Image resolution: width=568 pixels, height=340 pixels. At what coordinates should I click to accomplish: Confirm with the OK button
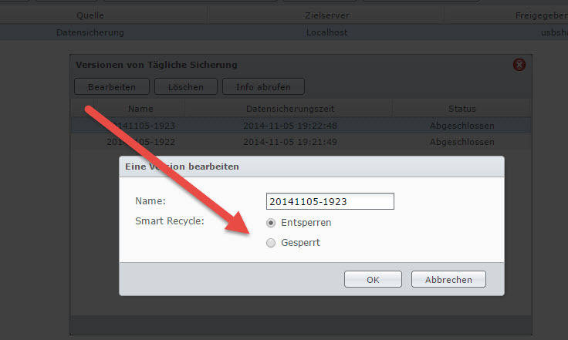click(373, 279)
